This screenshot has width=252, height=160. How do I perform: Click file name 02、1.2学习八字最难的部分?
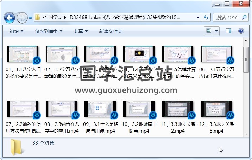click(x=62, y=72)
